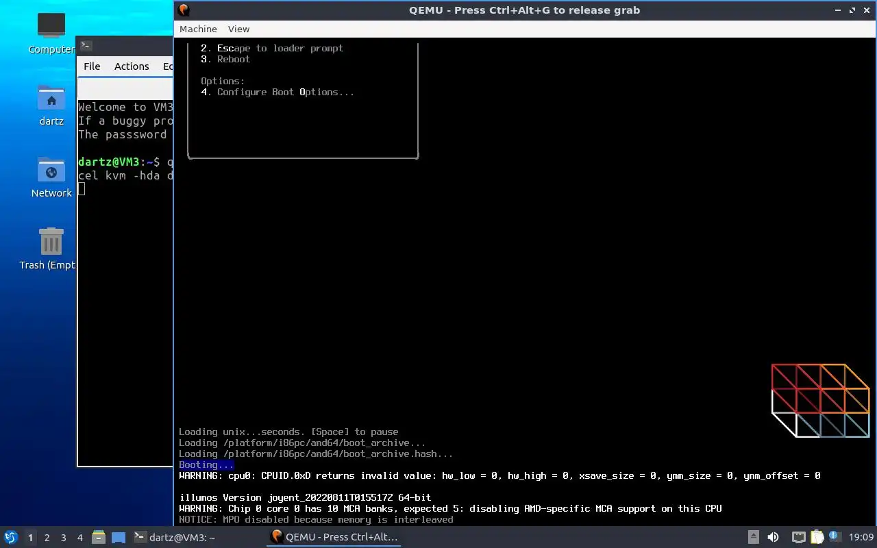The width and height of the screenshot is (877, 548).
Task: Open the Machine menu in QEMU
Action: click(198, 29)
